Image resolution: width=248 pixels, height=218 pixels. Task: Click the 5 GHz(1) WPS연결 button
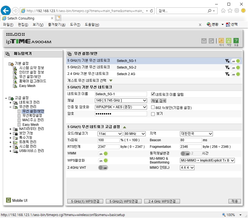[x=85, y=201]
